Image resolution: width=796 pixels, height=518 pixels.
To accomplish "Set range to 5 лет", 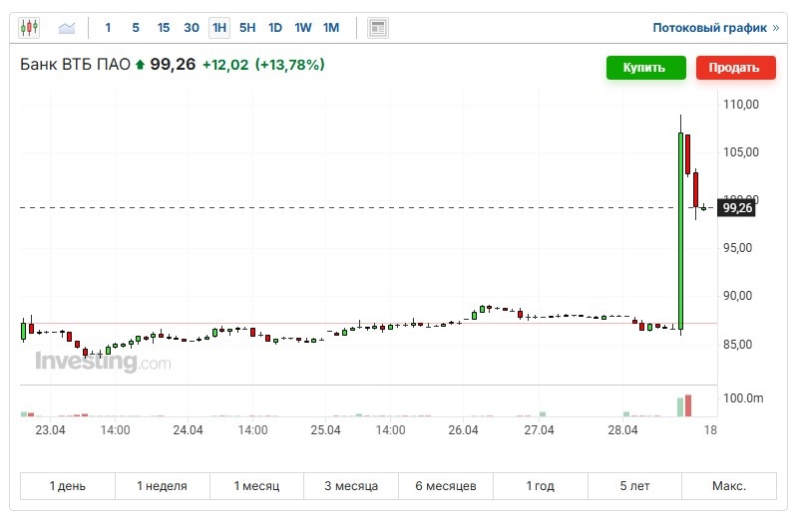I will (634, 485).
